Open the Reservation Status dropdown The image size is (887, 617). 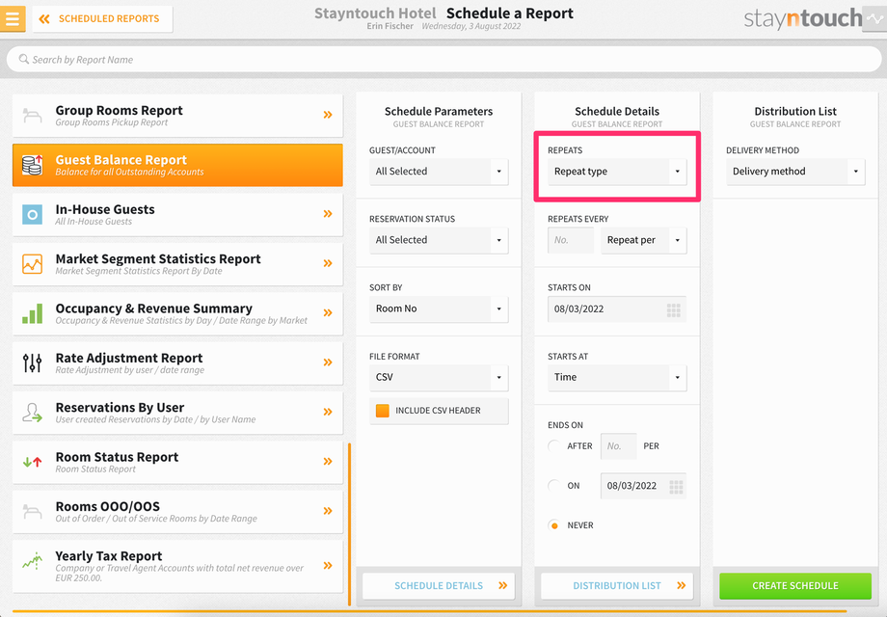439,240
